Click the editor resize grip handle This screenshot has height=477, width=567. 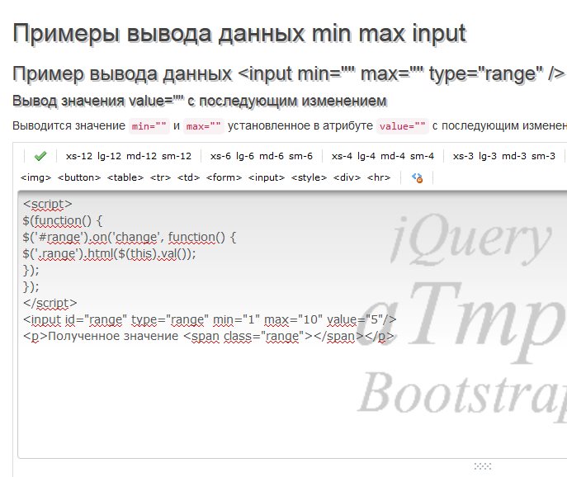click(482, 466)
